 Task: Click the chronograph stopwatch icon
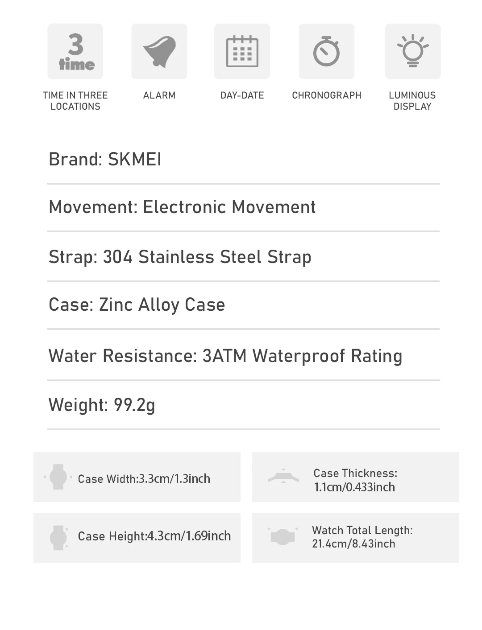tap(327, 51)
